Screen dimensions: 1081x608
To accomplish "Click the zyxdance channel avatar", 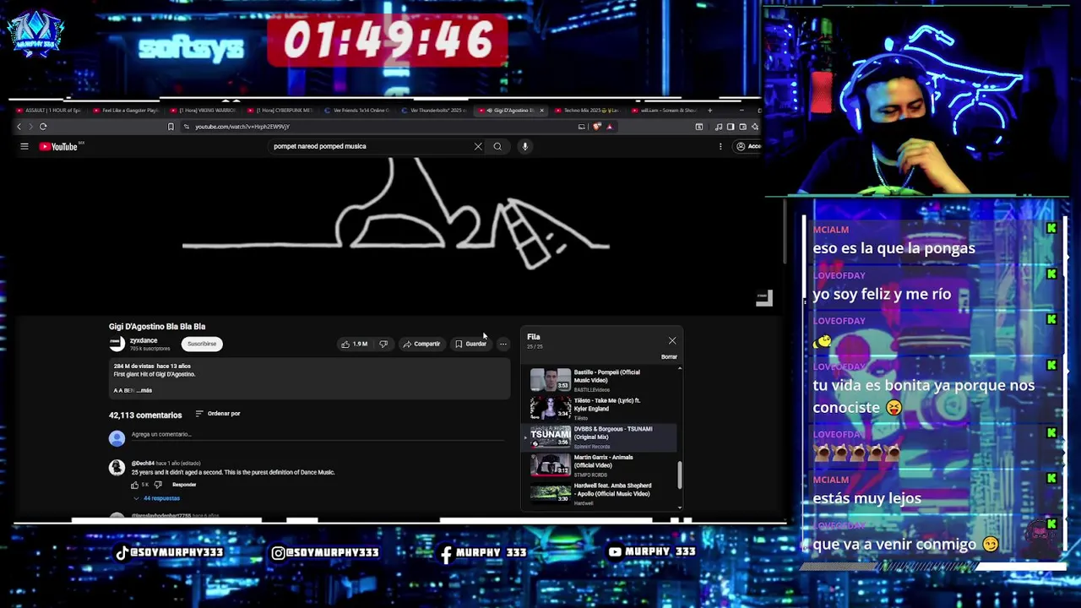I will 117,344.
